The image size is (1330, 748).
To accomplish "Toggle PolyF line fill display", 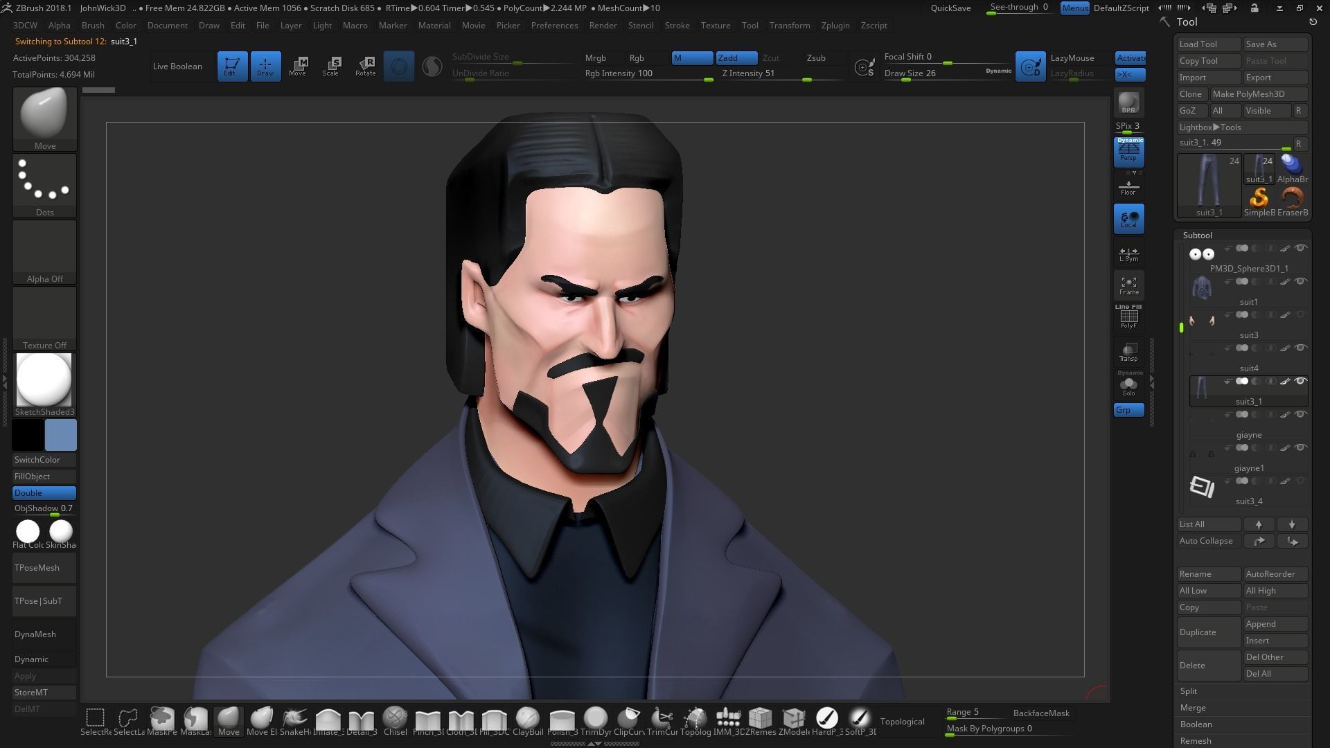I will click(1128, 317).
